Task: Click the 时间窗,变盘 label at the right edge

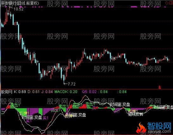Action: pos(164,107)
